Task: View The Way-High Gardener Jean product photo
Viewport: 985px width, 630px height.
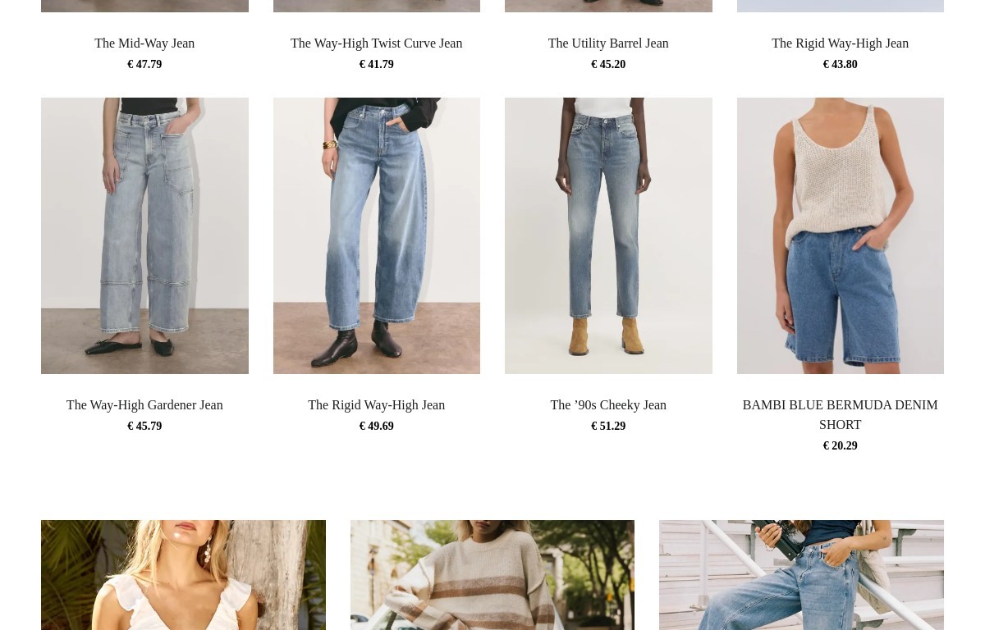Action: (144, 236)
